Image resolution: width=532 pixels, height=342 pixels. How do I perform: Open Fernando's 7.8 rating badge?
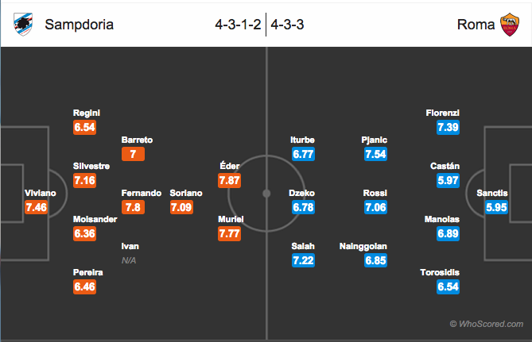tap(133, 207)
